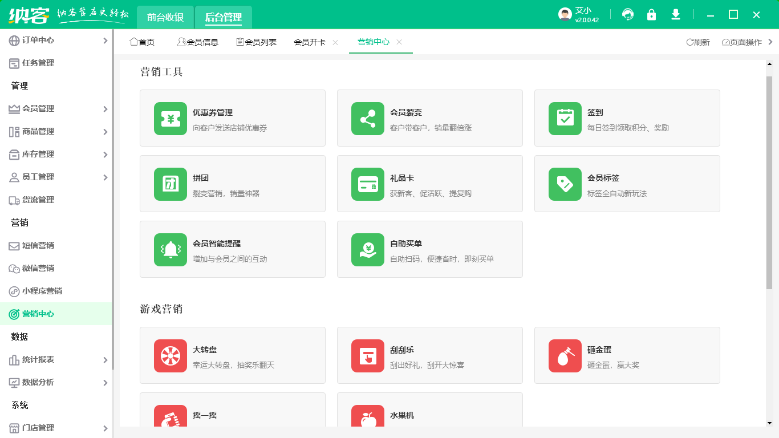Open the 优惠券管理 coupon tool icon
The width and height of the screenshot is (779, 438).
pos(170,118)
